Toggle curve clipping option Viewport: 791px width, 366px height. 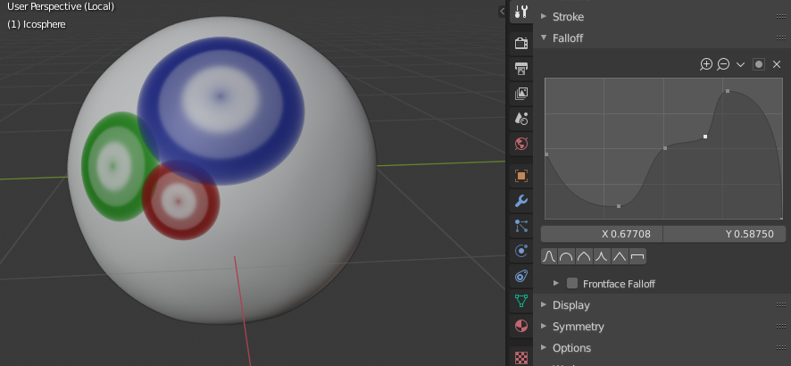[758, 64]
